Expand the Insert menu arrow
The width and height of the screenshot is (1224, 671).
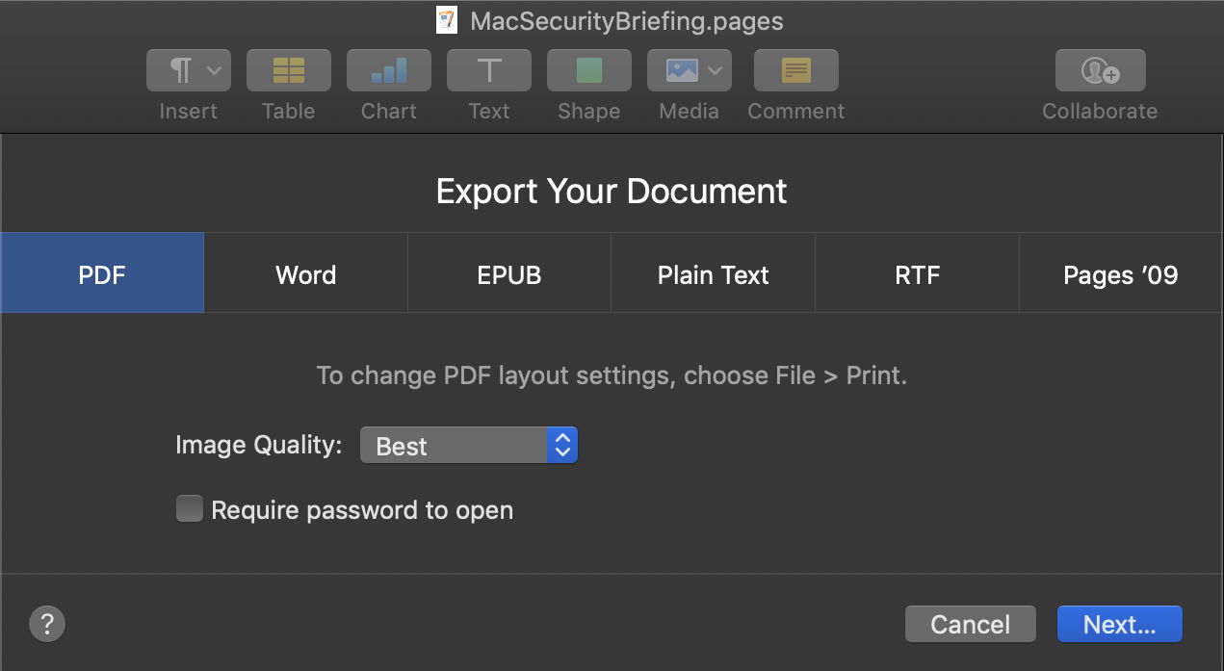pos(215,70)
